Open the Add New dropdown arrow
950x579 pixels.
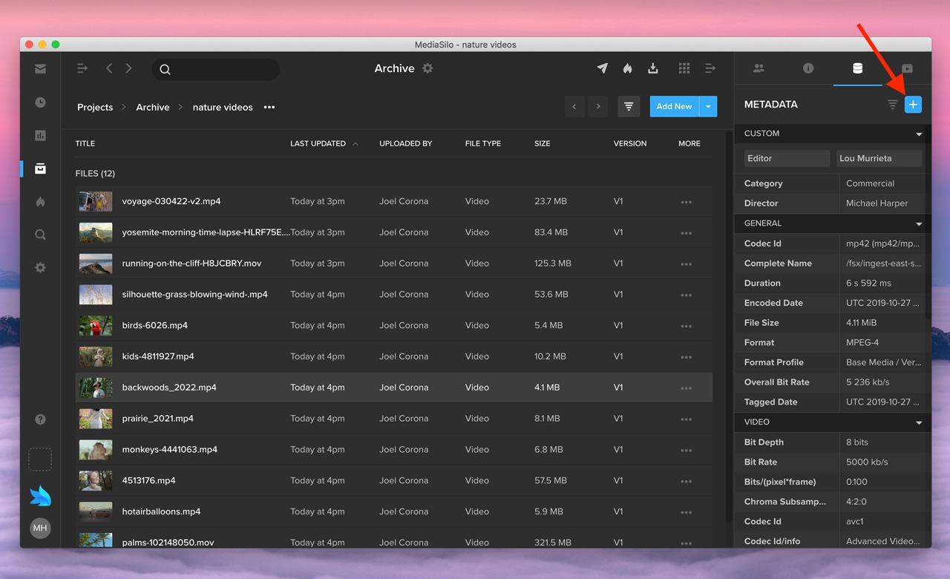(x=708, y=106)
